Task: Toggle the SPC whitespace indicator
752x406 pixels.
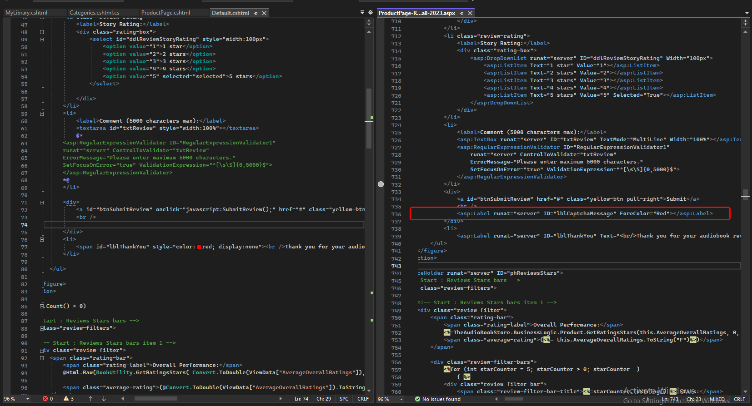Action: (x=344, y=399)
